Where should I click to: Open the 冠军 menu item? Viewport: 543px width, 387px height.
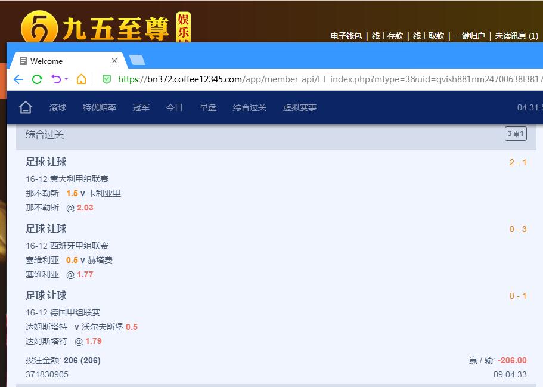click(x=141, y=107)
